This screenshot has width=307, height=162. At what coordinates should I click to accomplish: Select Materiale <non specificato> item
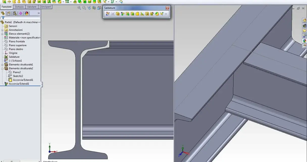[x=24, y=37]
